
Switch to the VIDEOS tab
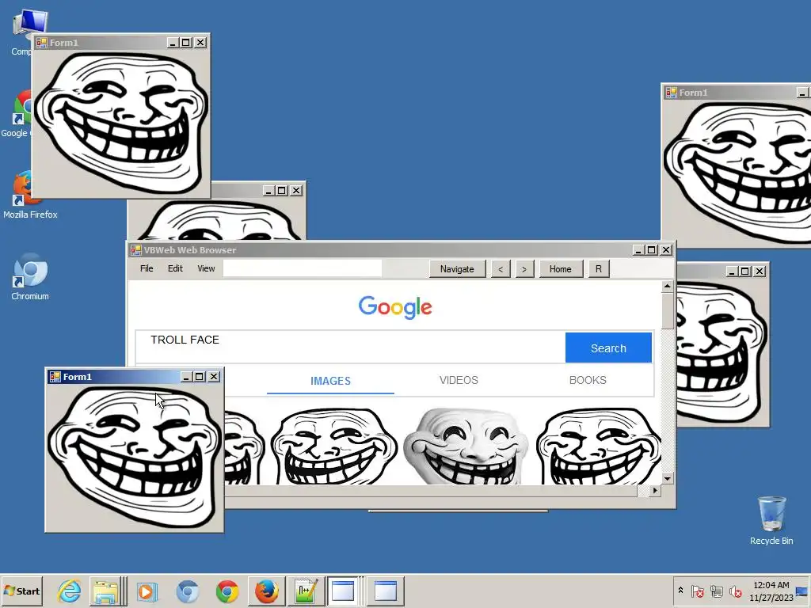459,381
